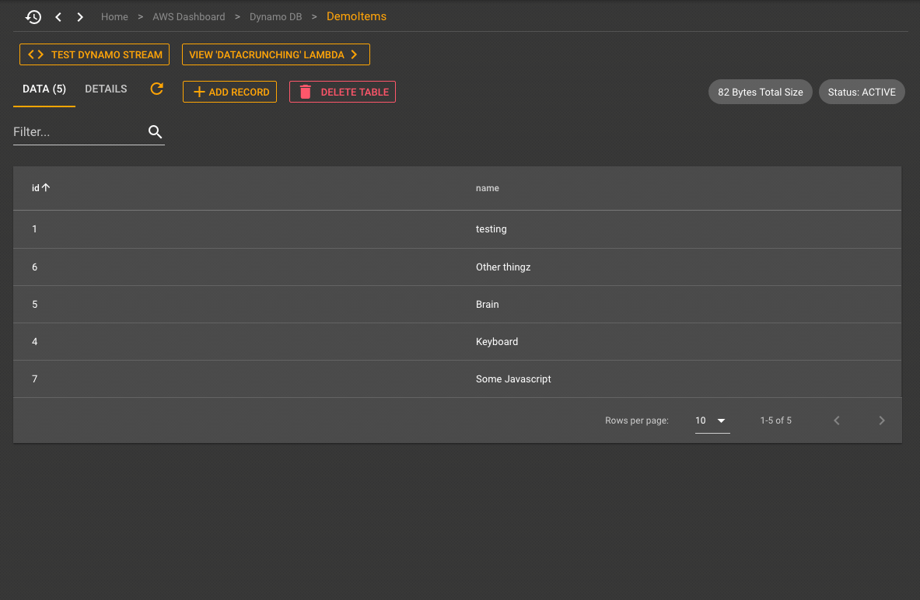
Task: Select the 'testing' name cell
Action: 491,229
